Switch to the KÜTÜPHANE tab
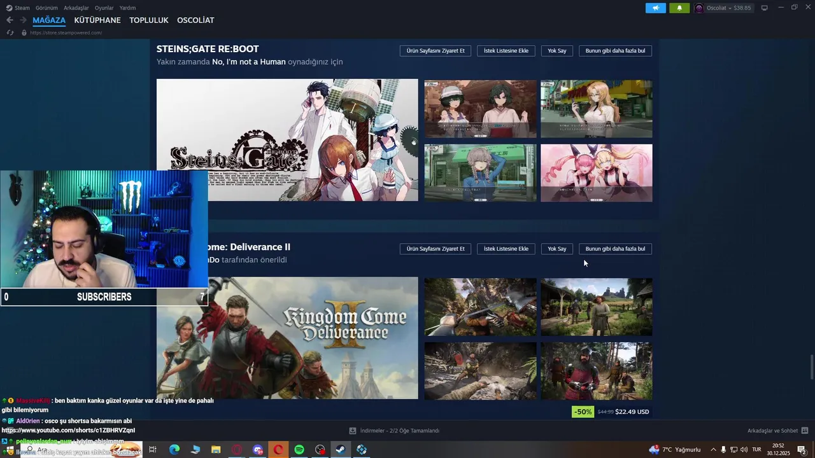815x458 pixels. coord(97,20)
